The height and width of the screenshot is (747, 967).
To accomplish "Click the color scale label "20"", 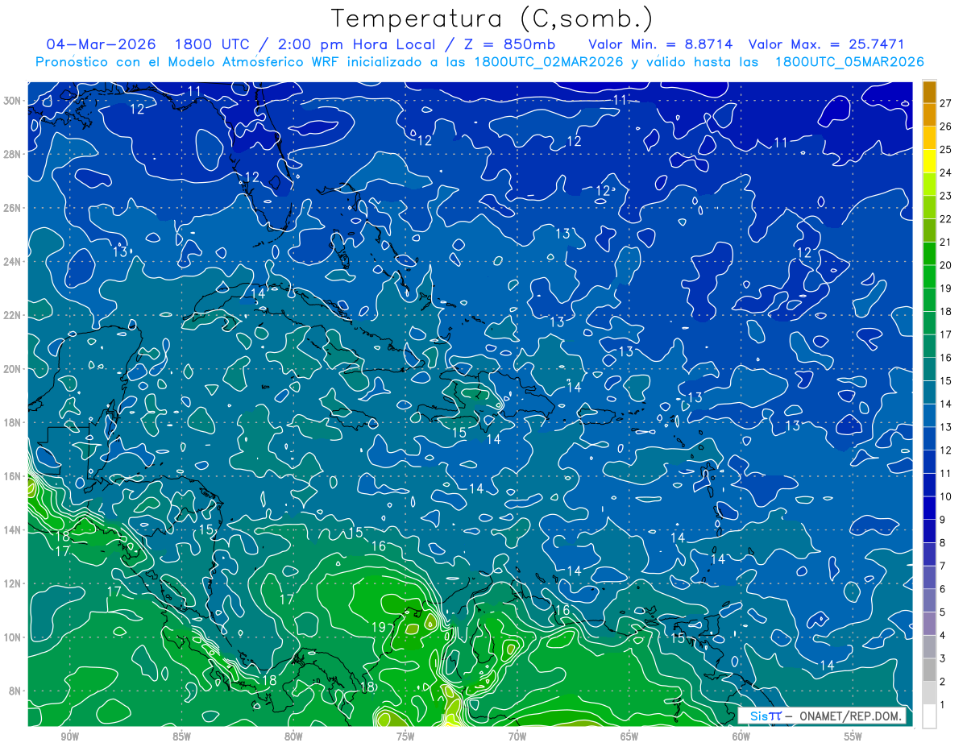I will tap(945, 265).
